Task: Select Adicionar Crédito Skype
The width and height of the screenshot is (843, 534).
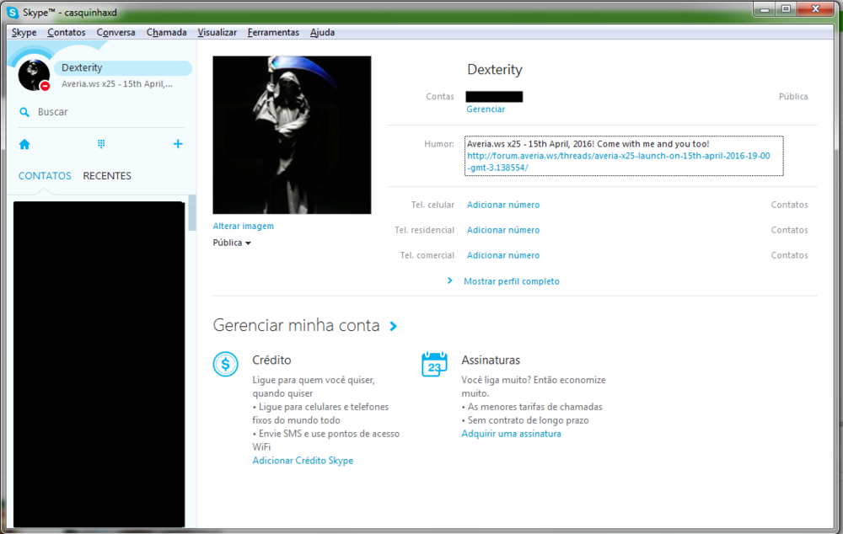Action: [x=303, y=460]
